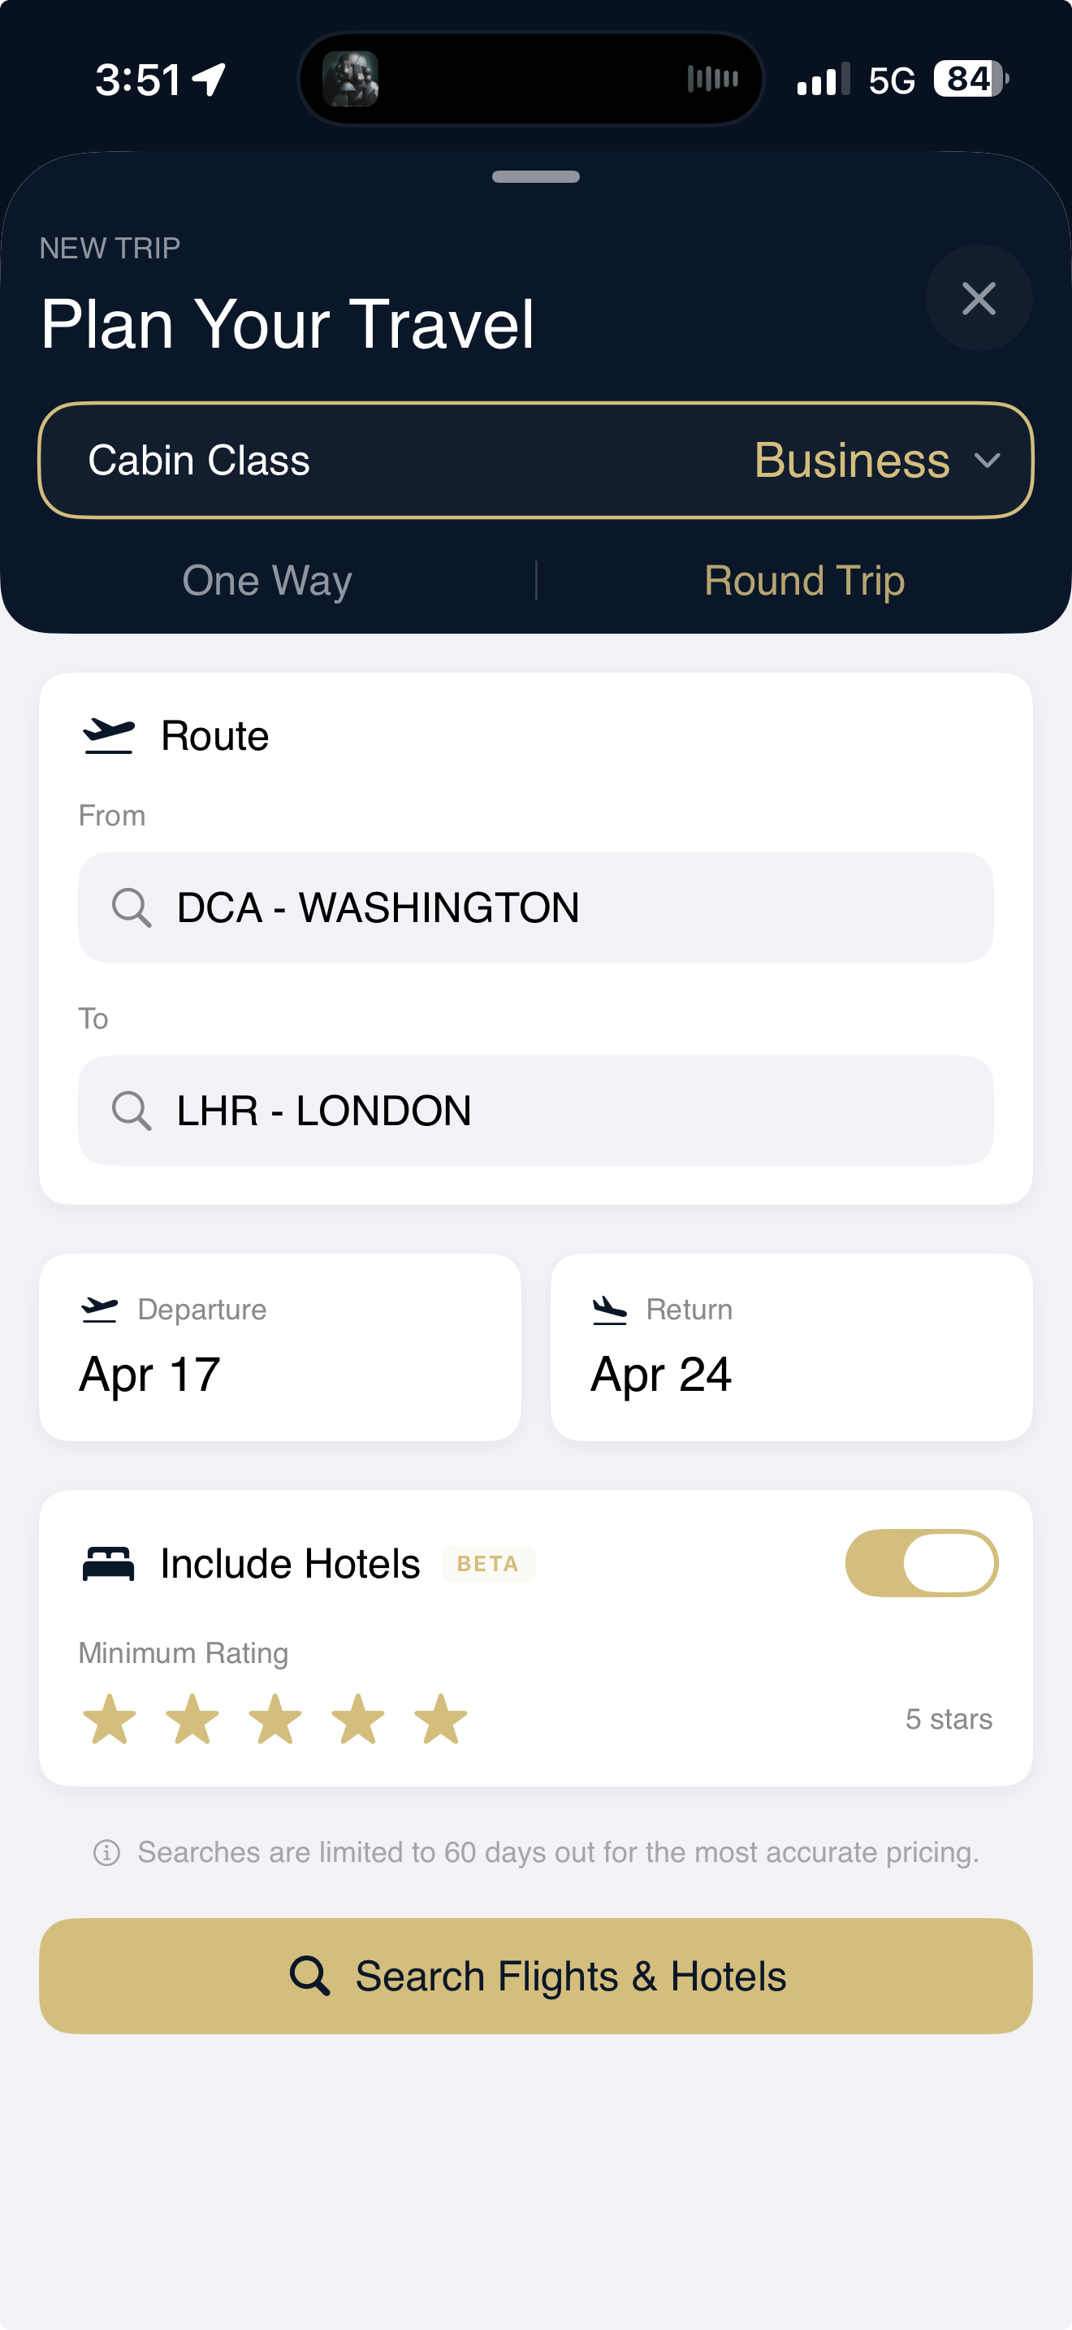This screenshot has width=1072, height=2330.
Task: Tap the To field search icon
Action: (x=131, y=1111)
